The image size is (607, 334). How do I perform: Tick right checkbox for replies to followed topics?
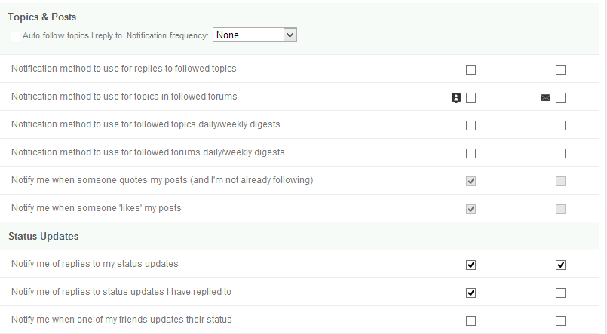(x=560, y=69)
